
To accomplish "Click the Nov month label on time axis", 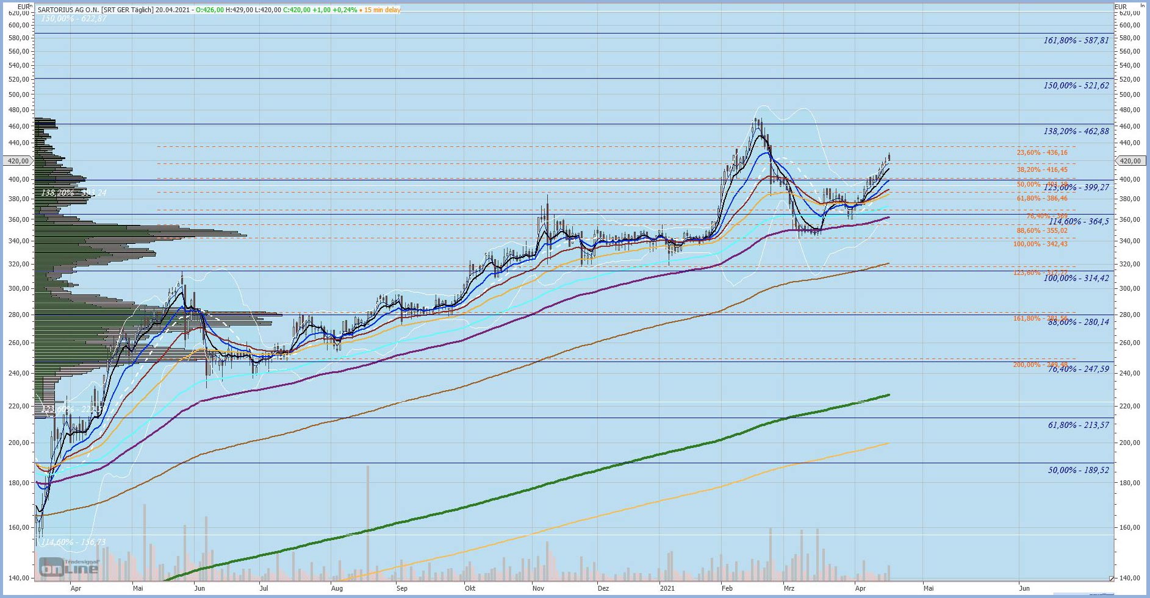I will pyautogui.click(x=538, y=588).
